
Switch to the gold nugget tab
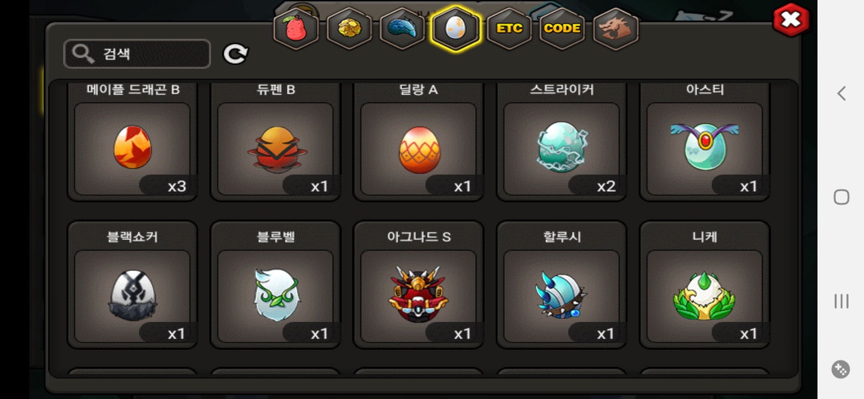click(x=349, y=29)
